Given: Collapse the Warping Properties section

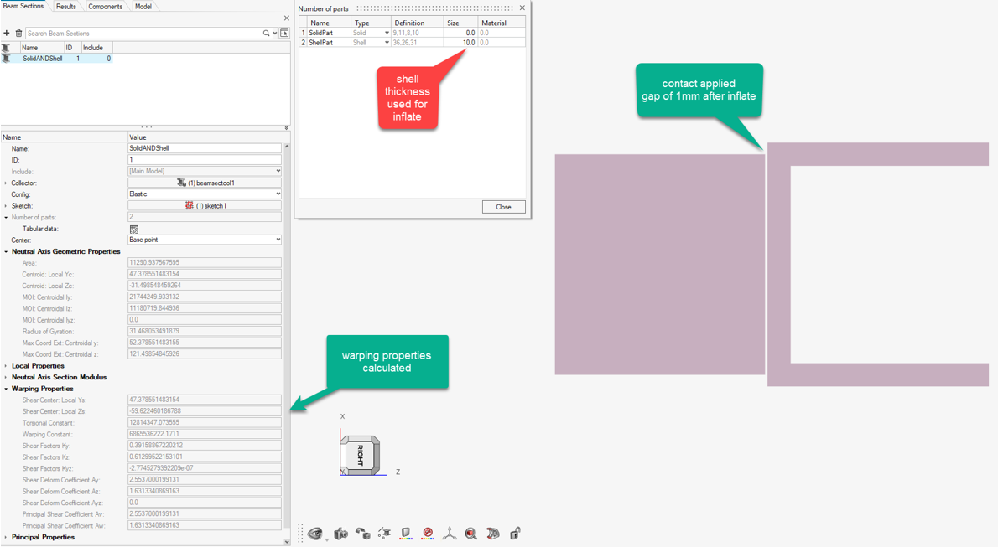Looking at the screenshot, I should click(6, 389).
